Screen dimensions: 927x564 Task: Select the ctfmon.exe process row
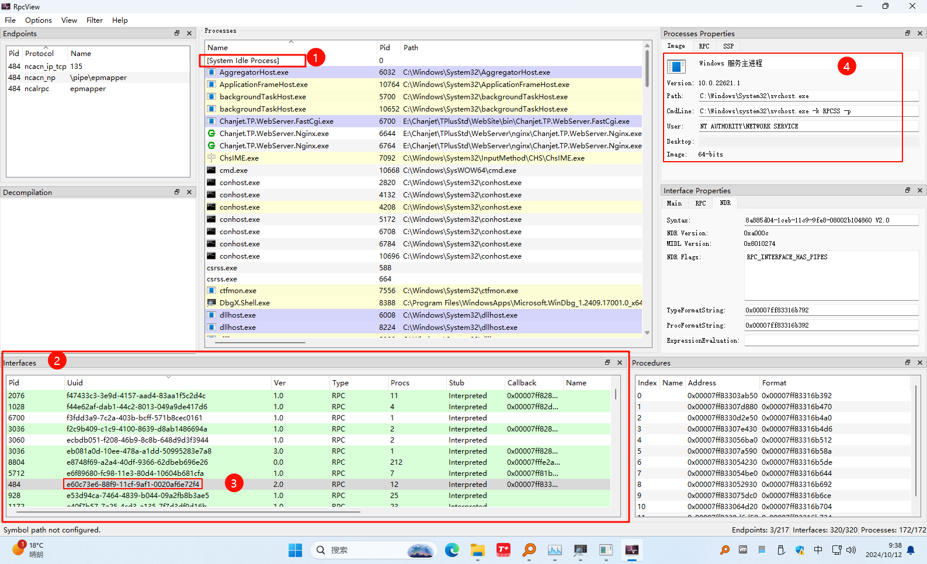tap(238, 291)
